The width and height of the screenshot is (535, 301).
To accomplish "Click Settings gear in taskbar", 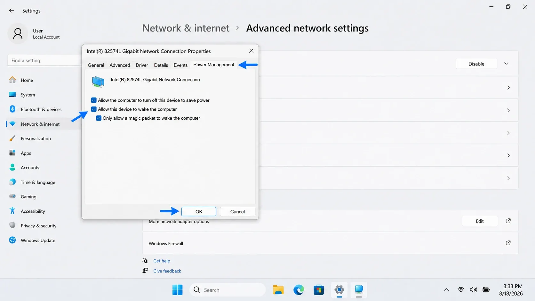I will 339,290.
